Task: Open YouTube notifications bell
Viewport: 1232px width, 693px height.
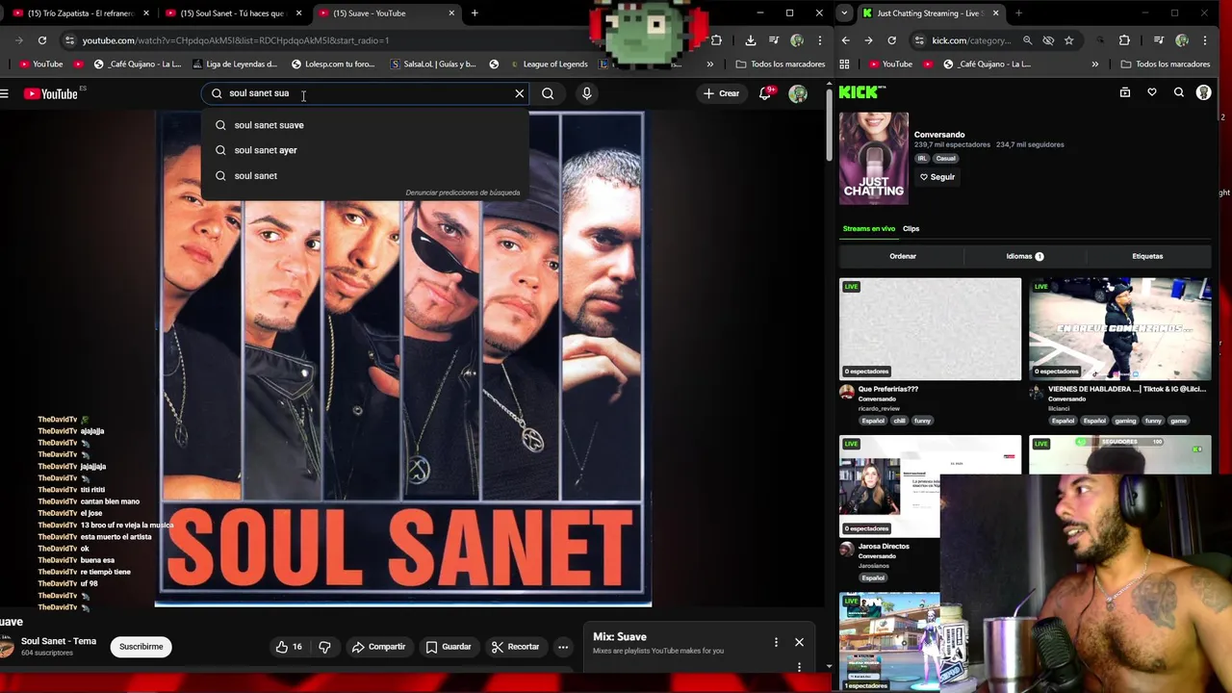Action: point(767,93)
